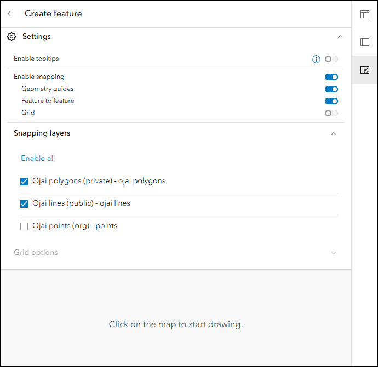Open the top layout panel icon in the sidebar
This screenshot has height=367, width=378.
pos(364,14)
